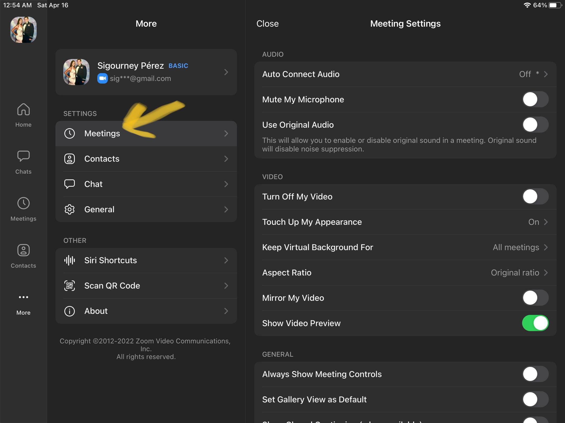The image size is (565, 423).
Task: Tap the More three-dots icon
Action: pyautogui.click(x=23, y=297)
